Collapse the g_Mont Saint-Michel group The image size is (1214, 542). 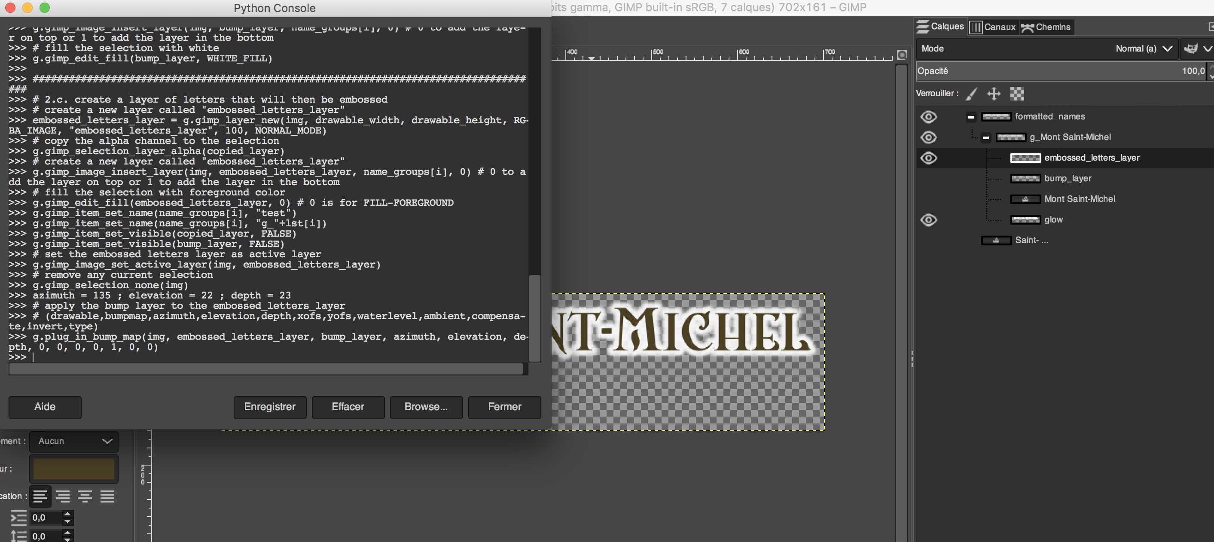click(x=985, y=137)
